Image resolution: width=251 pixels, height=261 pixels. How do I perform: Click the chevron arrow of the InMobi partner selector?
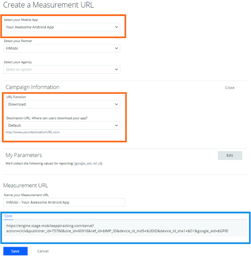[x=116, y=48]
